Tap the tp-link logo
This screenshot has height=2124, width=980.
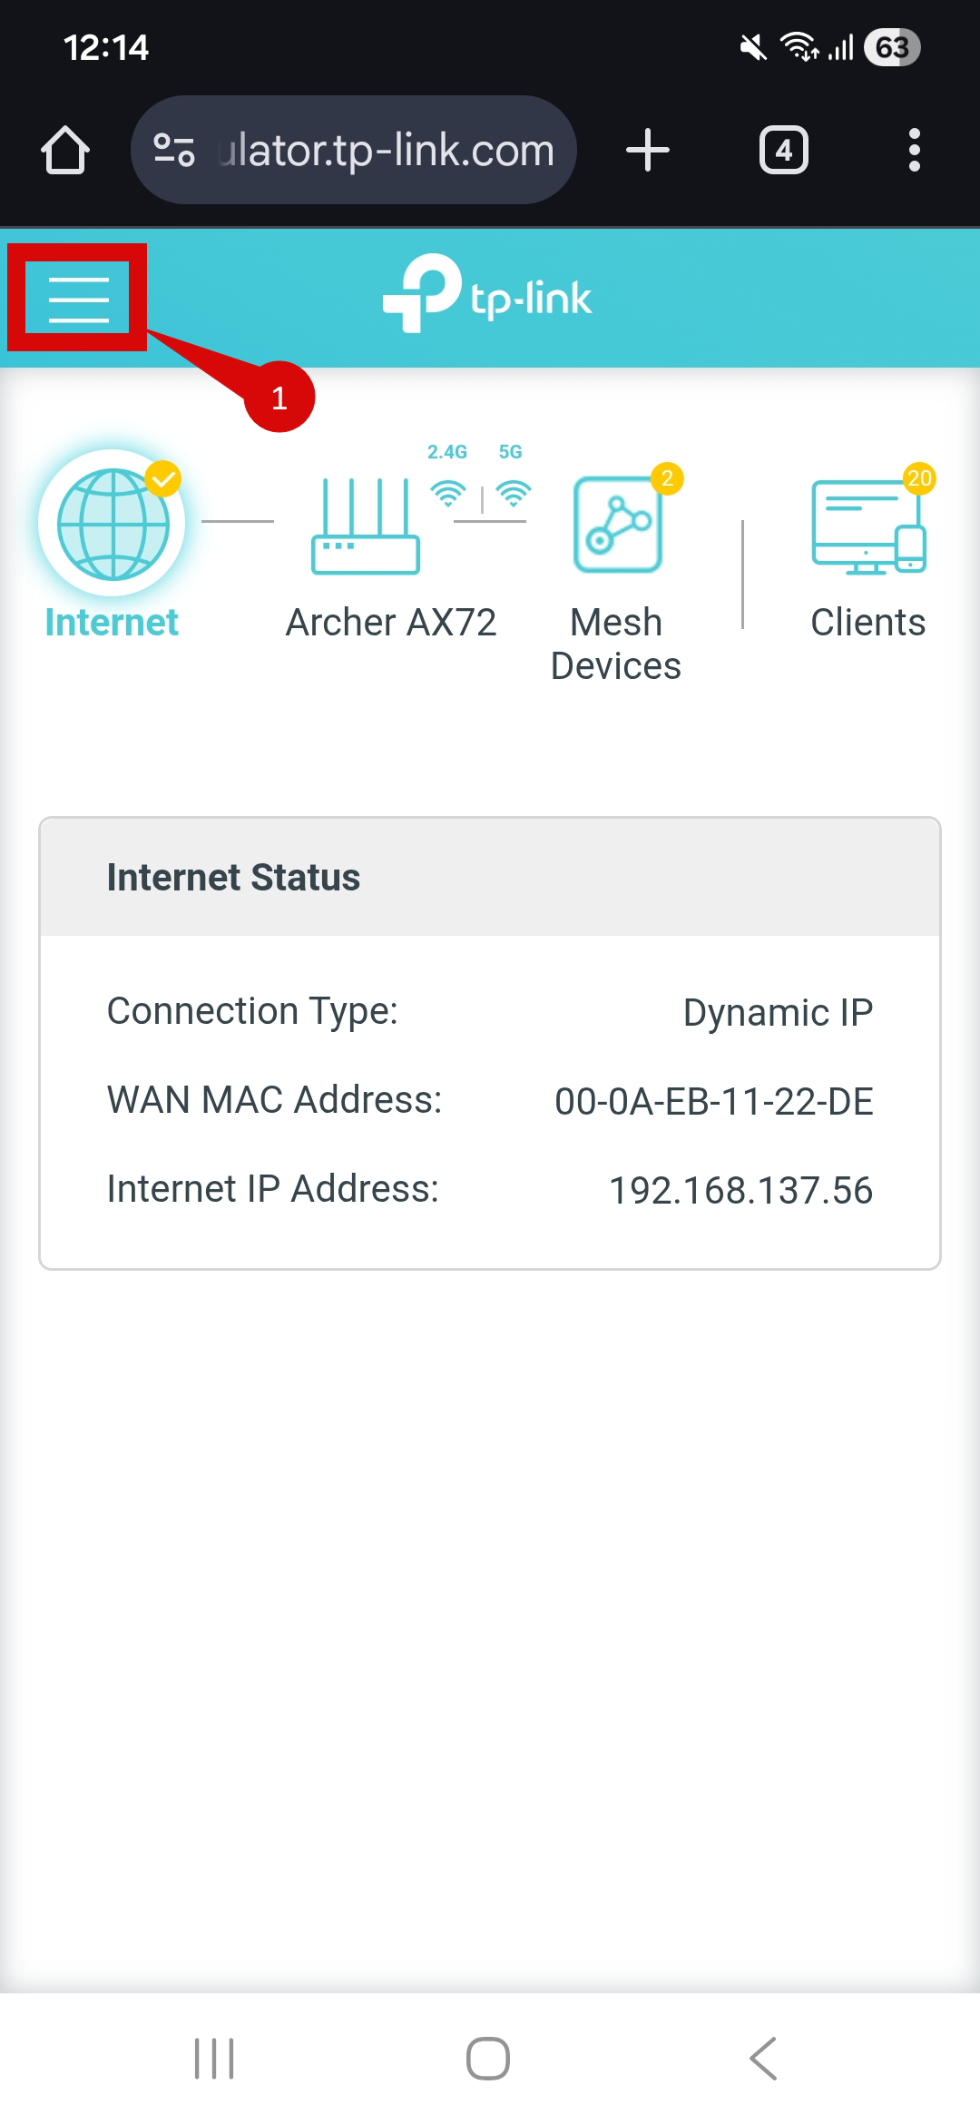(488, 294)
